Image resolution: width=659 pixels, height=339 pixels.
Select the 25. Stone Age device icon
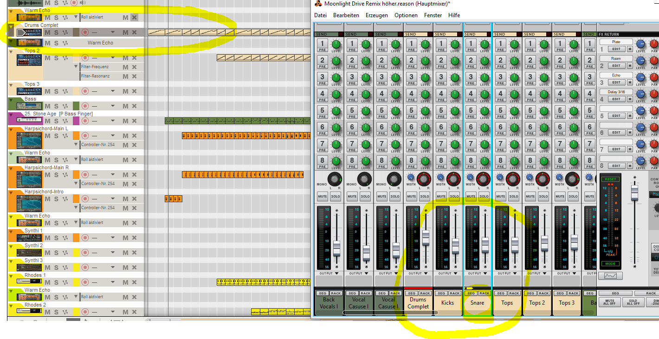pos(30,120)
